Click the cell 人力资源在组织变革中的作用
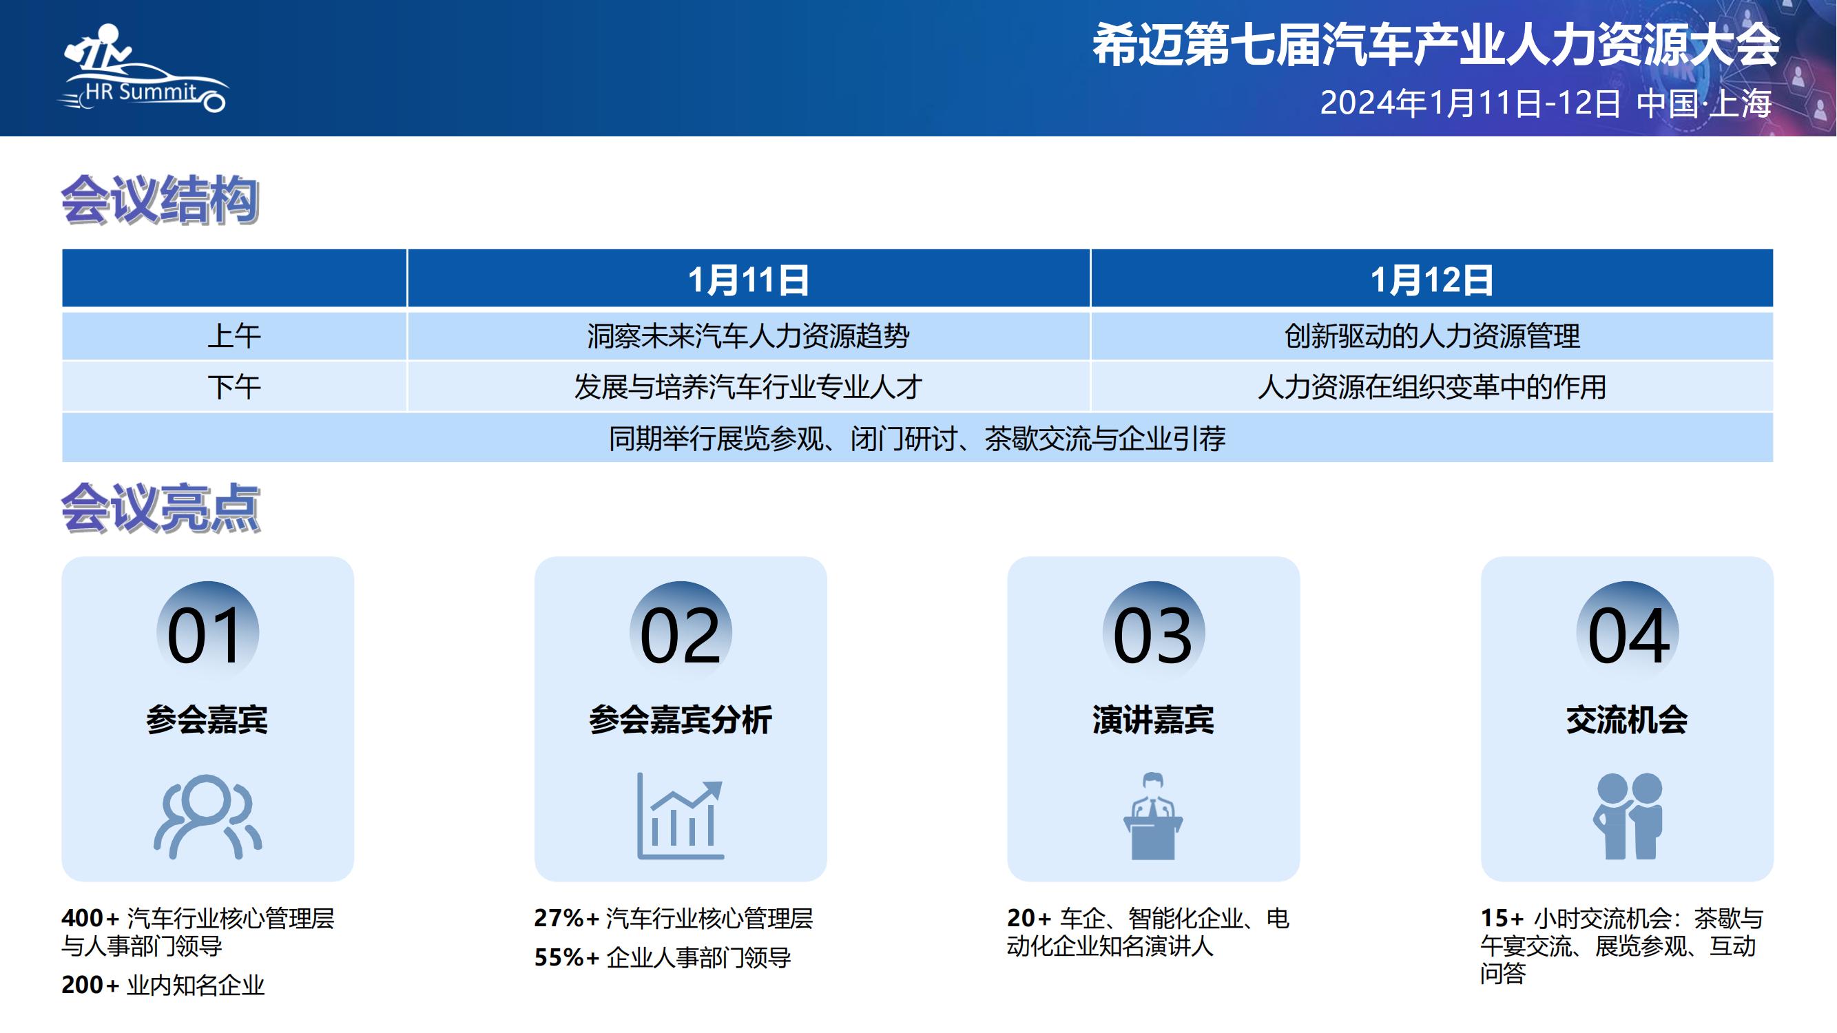The width and height of the screenshot is (1837, 1033). (x=1432, y=387)
